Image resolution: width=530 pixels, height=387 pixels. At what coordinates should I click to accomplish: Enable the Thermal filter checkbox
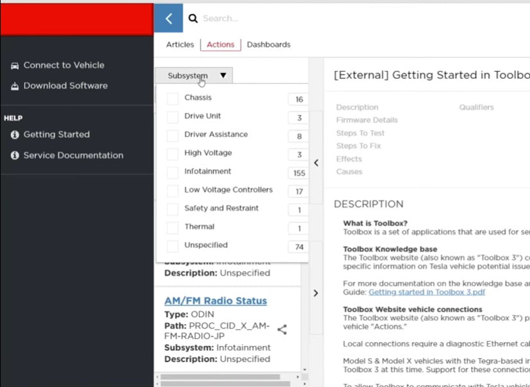(x=172, y=227)
